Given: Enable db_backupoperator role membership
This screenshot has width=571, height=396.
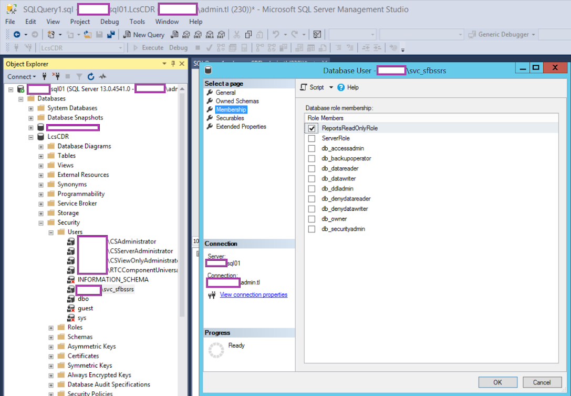Looking at the screenshot, I should 312,159.
